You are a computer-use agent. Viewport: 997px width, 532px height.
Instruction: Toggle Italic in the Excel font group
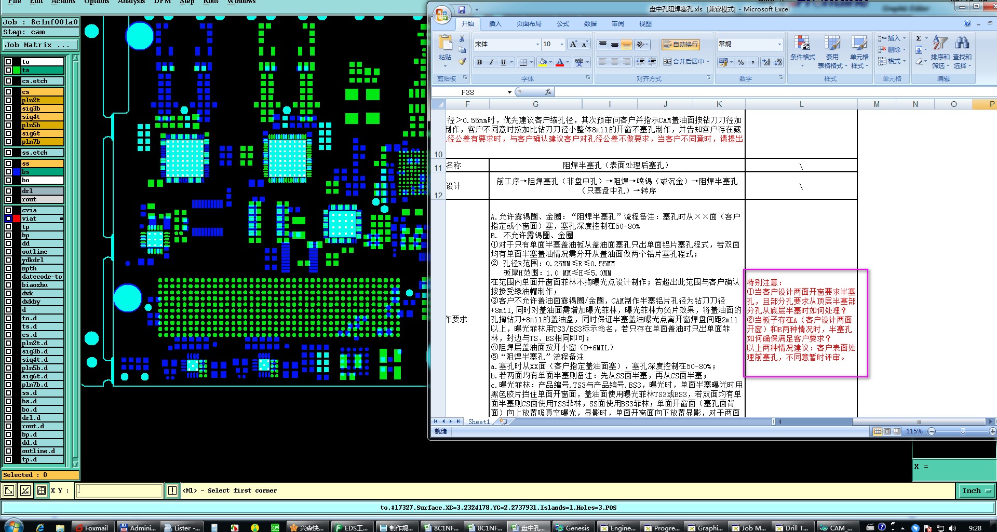click(491, 62)
